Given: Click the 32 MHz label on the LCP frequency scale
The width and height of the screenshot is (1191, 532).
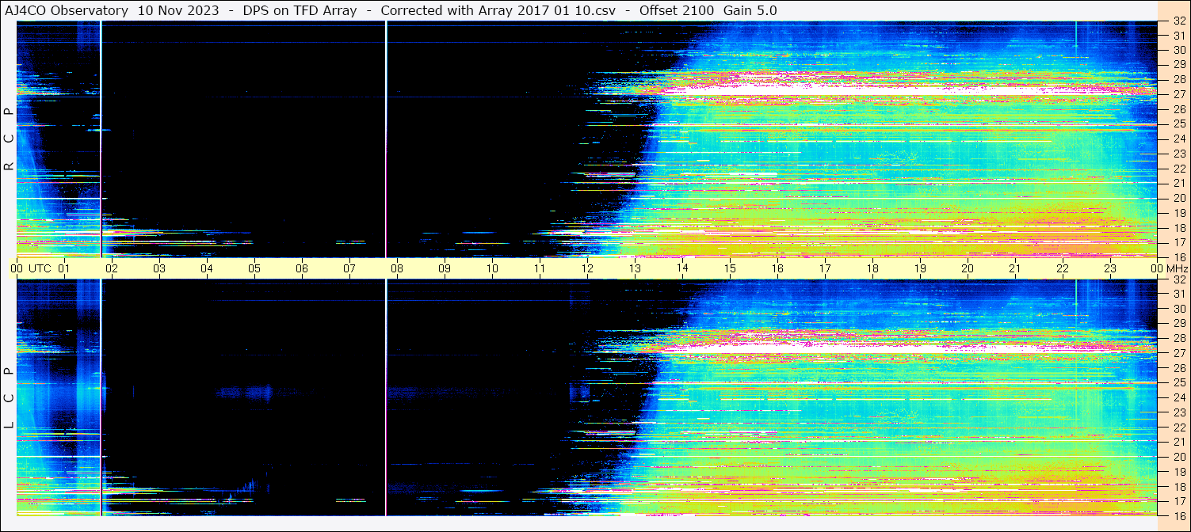Looking at the screenshot, I should (1178, 279).
